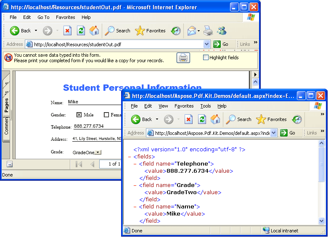Show more toolbar buttons in Aspose demo window
The width and height of the screenshot is (328, 237).
pos(323,114)
